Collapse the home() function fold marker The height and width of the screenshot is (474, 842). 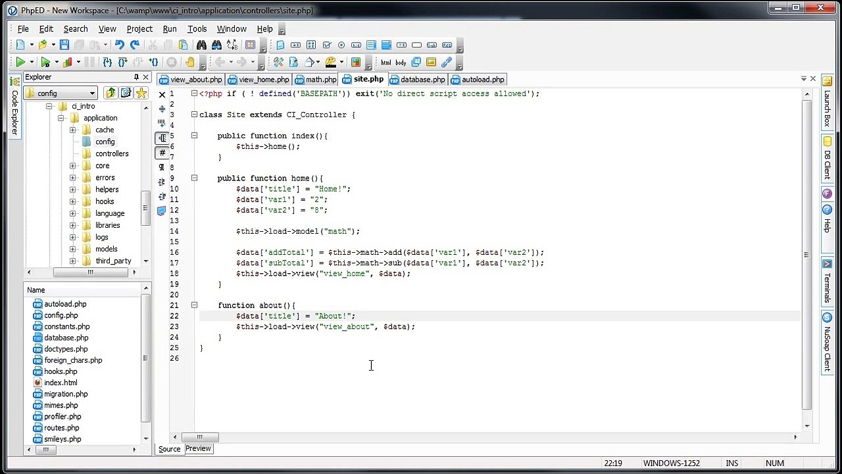click(194, 178)
